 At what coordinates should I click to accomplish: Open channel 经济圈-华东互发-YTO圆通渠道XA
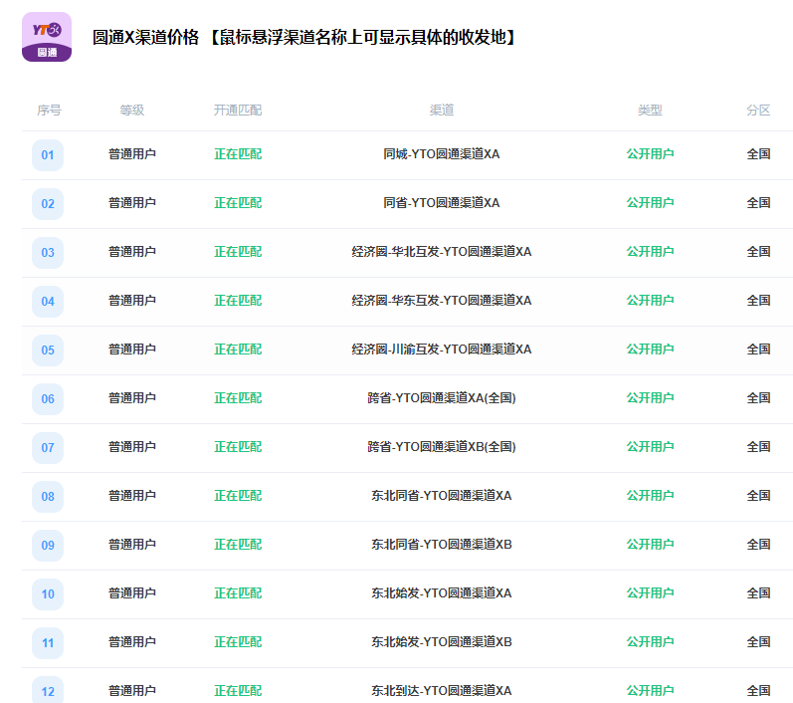pos(442,300)
